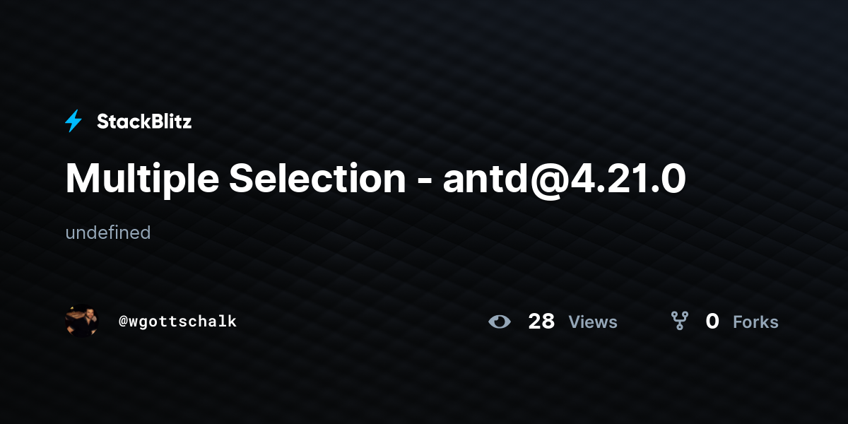848x424 pixels.
Task: Click the Forks label
Action: tap(755, 322)
